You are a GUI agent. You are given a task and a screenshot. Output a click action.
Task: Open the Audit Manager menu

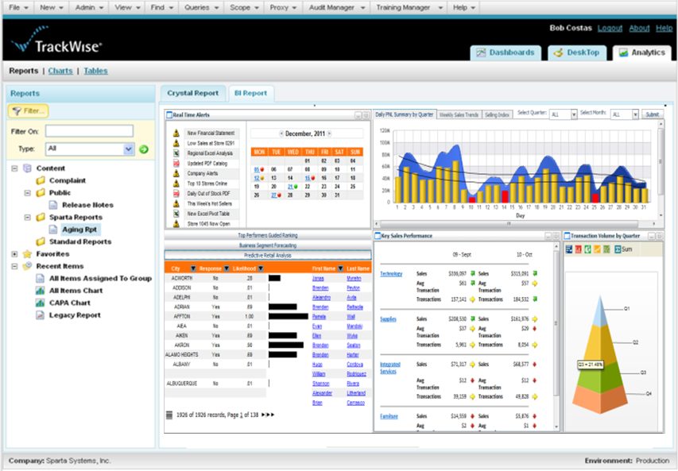(x=332, y=7)
